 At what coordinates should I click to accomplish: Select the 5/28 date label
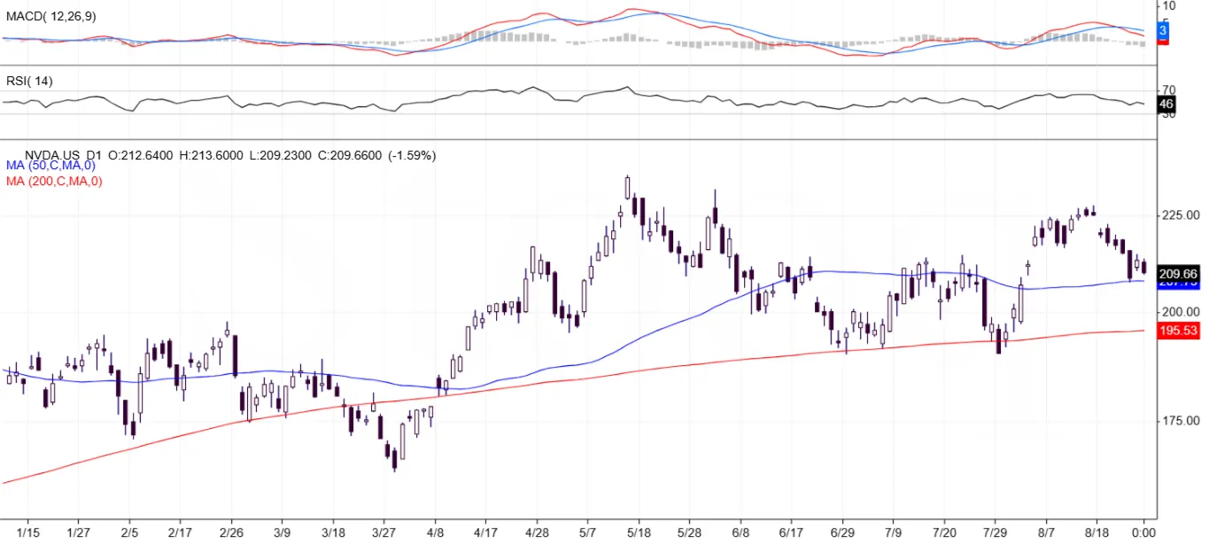689,532
